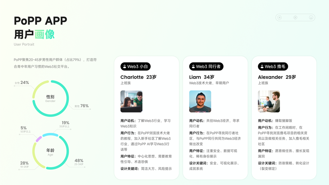Click the 用户画像 heading
Viewport: 329px width, 185px height.
(x=34, y=35)
